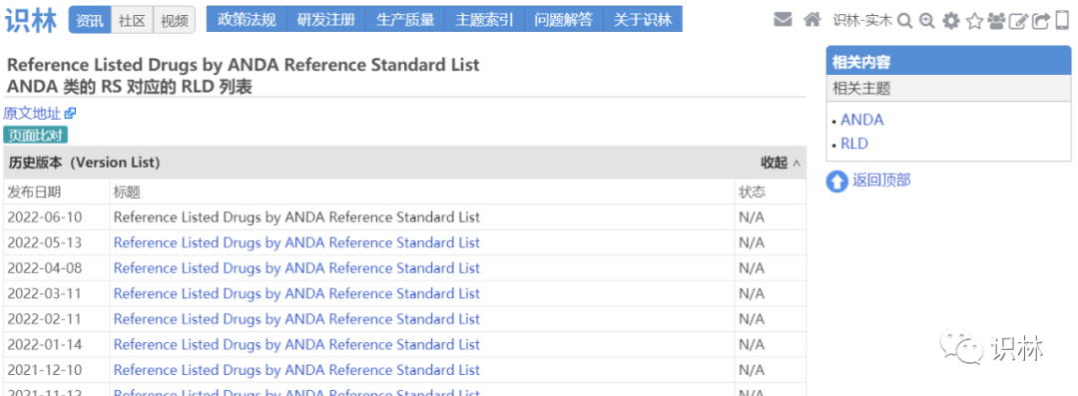Open the 主题索引 menu
The height and width of the screenshot is (396, 1078).
(x=485, y=19)
